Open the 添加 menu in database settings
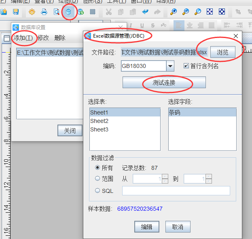 click(x=23, y=38)
